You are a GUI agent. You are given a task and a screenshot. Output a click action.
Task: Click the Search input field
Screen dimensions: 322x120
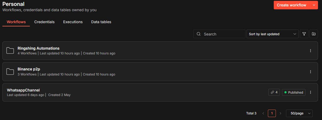click(x=219, y=34)
